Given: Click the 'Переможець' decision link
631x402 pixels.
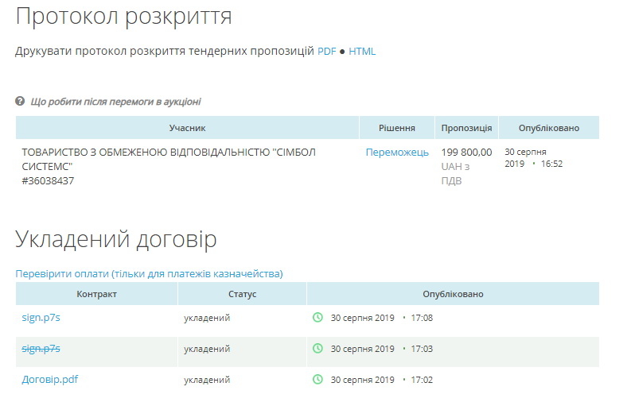Looking at the screenshot, I should point(397,153).
